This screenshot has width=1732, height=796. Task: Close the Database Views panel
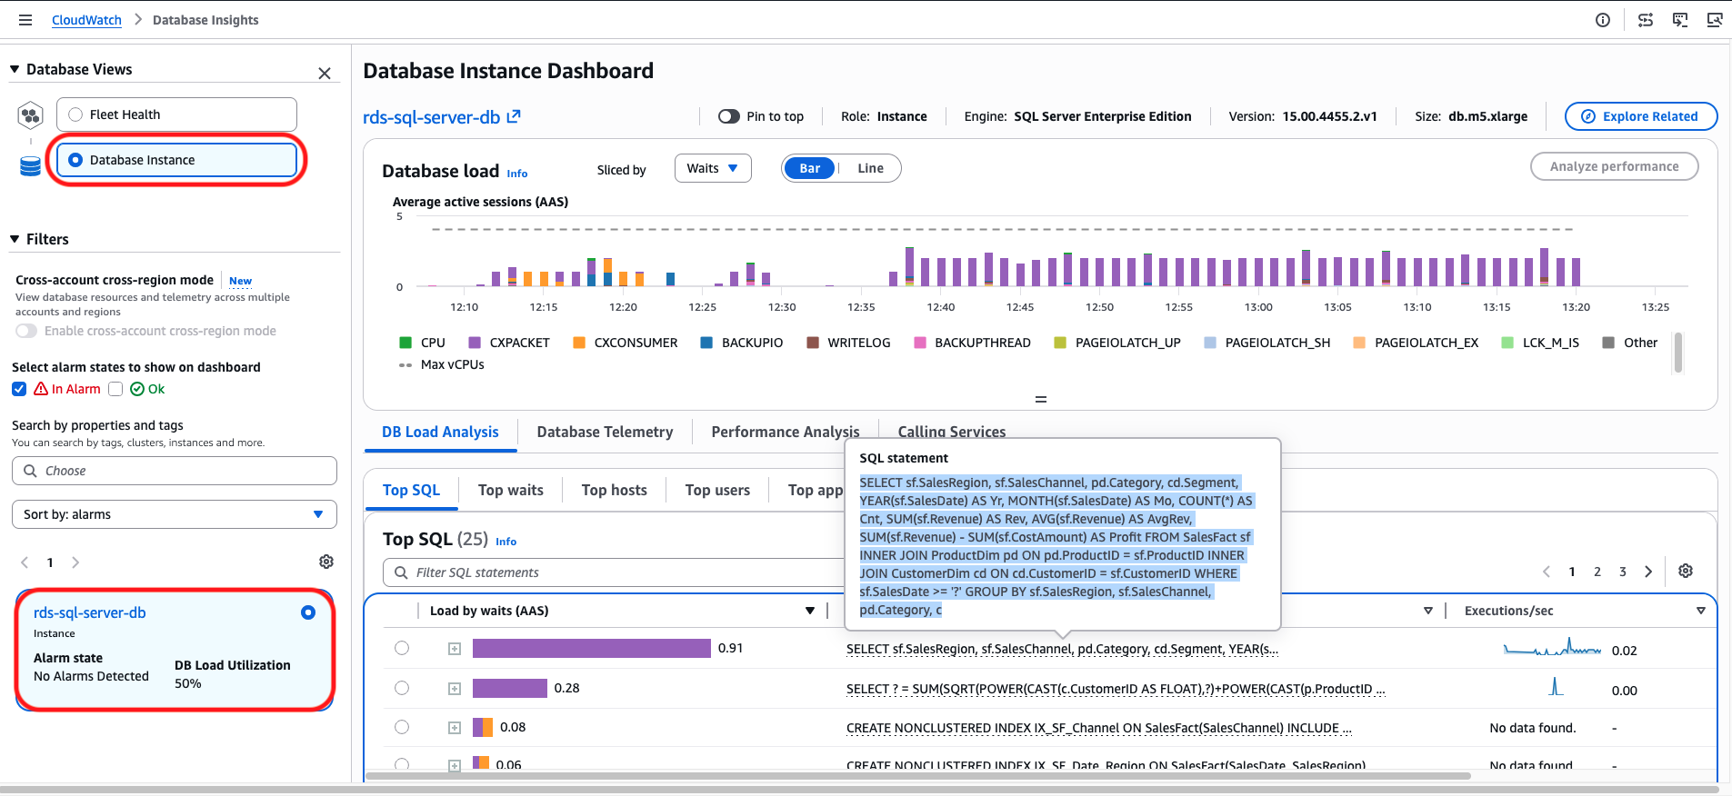click(325, 74)
